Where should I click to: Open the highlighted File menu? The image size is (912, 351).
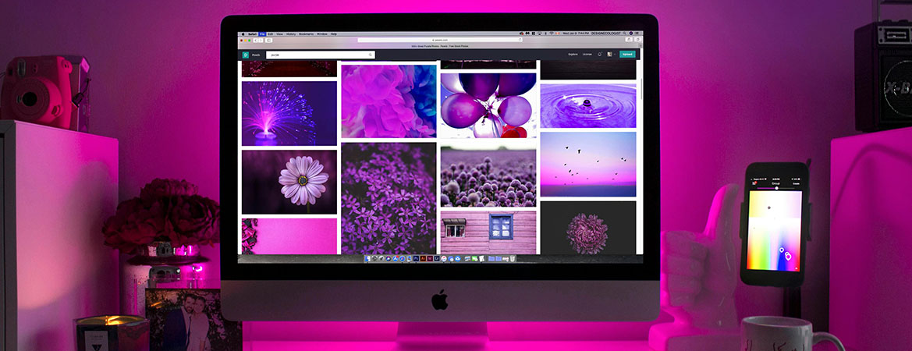pos(262,34)
